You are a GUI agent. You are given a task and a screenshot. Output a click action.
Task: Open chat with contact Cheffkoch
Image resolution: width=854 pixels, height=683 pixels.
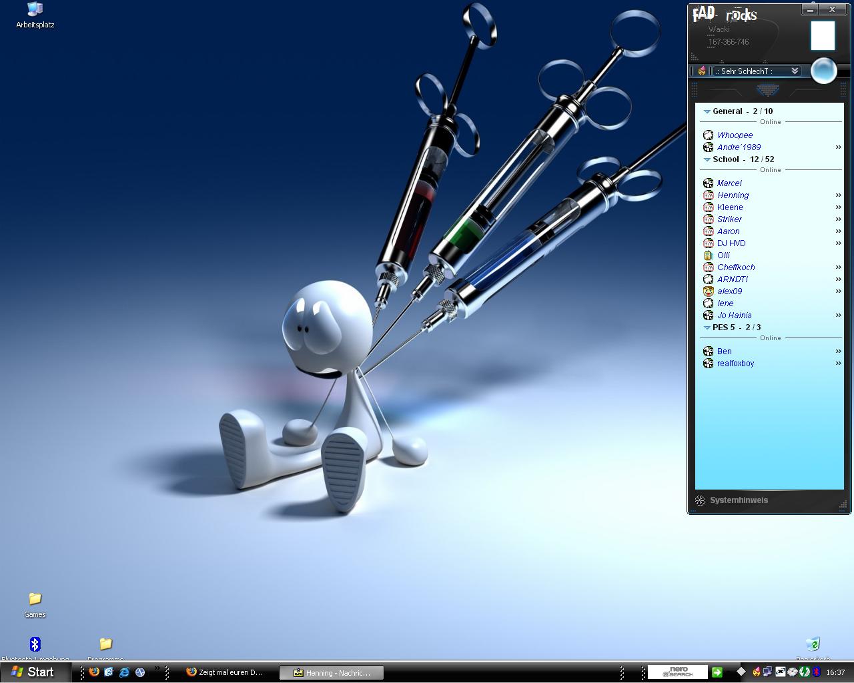736,267
